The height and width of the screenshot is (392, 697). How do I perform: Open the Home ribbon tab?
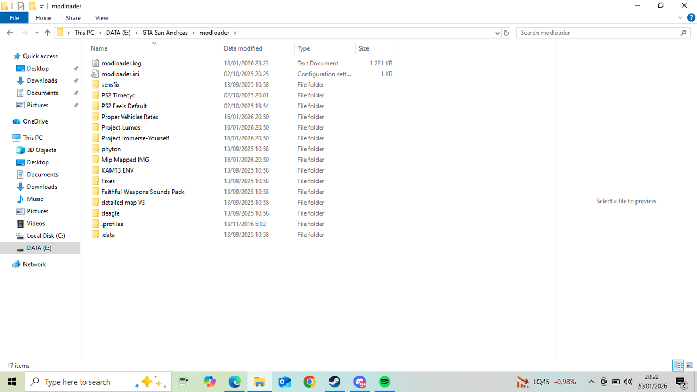[43, 18]
